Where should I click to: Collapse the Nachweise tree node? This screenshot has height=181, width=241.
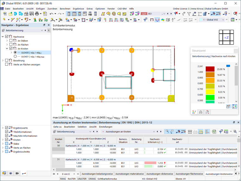[3, 37]
